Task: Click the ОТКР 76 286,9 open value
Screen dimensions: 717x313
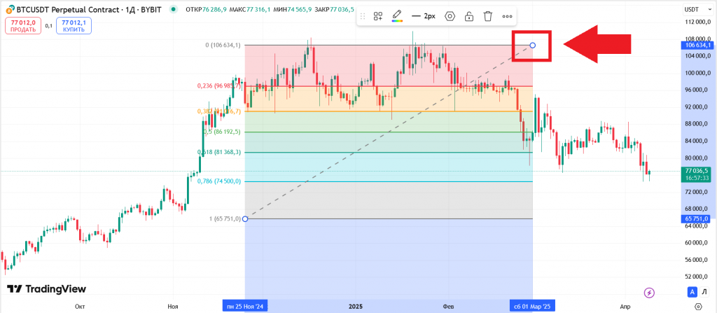Action: pyautogui.click(x=207, y=9)
